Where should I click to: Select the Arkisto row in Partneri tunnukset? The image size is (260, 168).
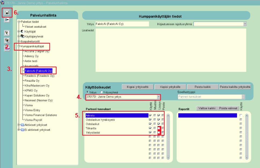point(117,115)
